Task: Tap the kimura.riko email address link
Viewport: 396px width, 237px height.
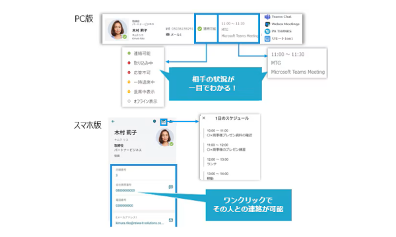Action: click(140, 223)
